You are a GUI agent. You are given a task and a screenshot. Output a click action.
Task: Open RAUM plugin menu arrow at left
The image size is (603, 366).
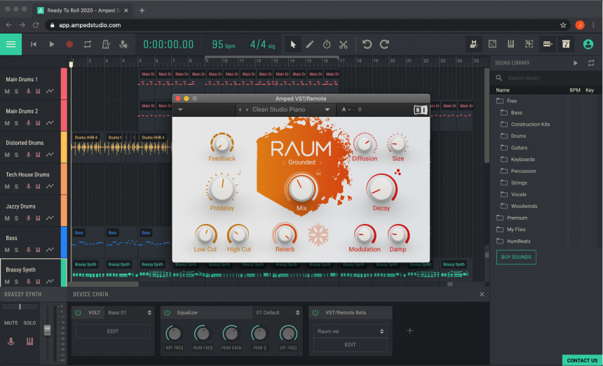pyautogui.click(x=180, y=110)
